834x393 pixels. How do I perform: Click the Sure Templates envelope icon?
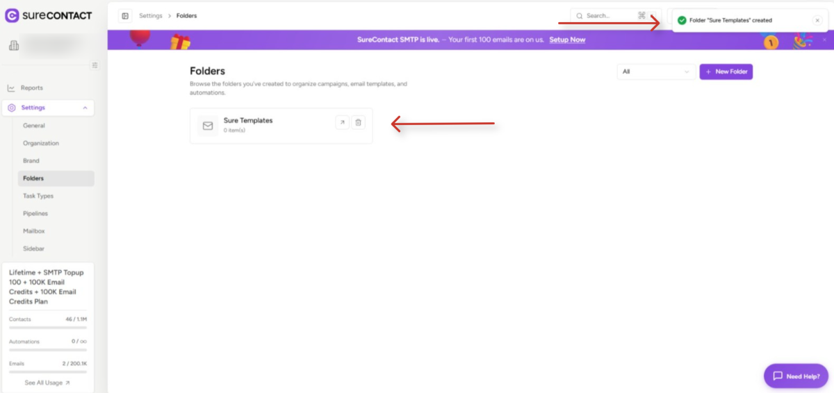coord(207,126)
